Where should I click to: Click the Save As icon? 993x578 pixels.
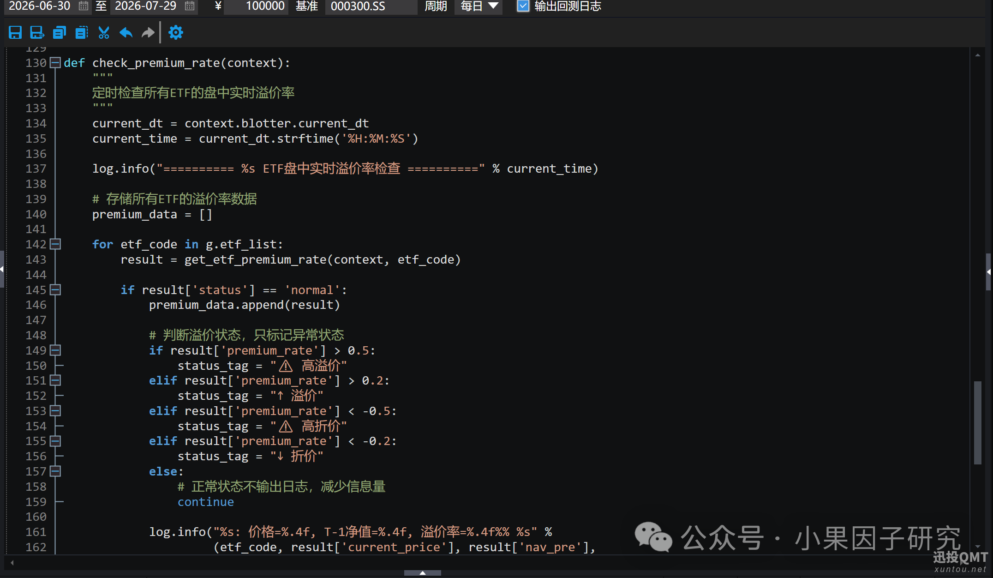(x=37, y=32)
